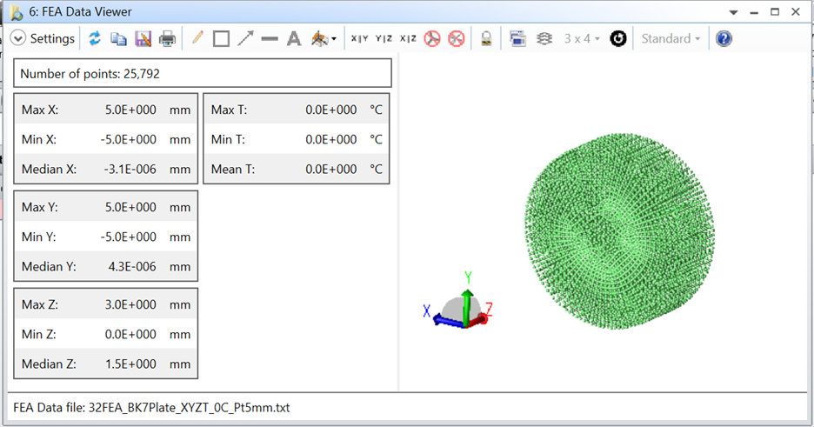Click the Min Z row label
Viewport: 814px width, 427px height.
tap(39, 335)
